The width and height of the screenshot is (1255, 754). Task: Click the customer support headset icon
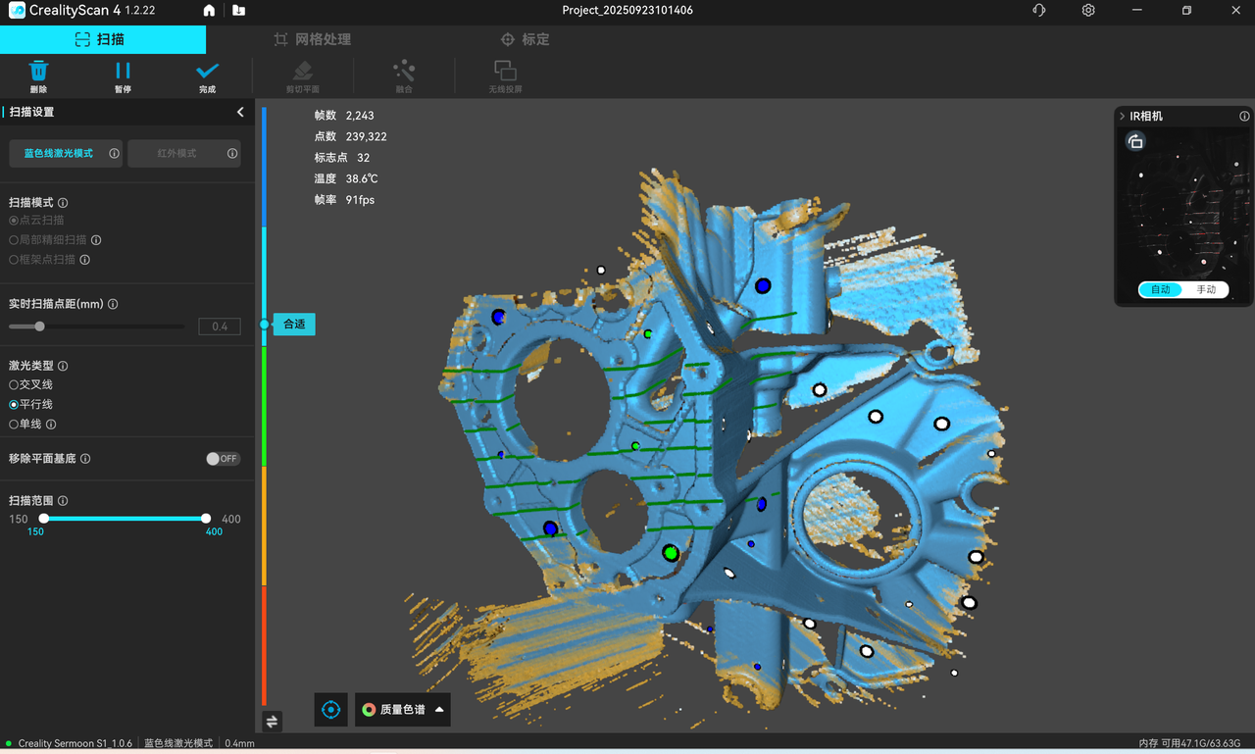[x=1039, y=11]
